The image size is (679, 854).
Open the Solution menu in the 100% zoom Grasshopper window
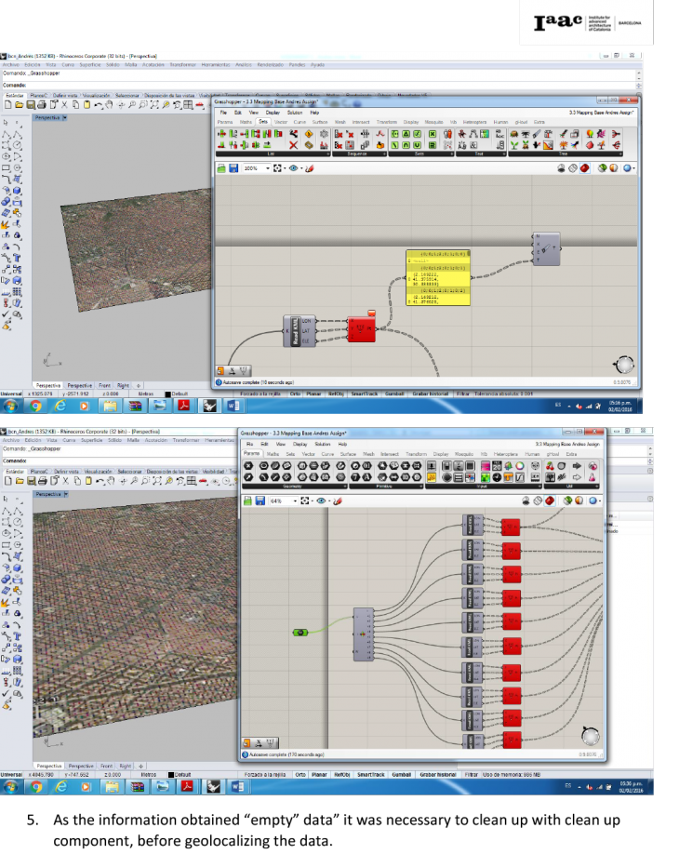click(294, 113)
